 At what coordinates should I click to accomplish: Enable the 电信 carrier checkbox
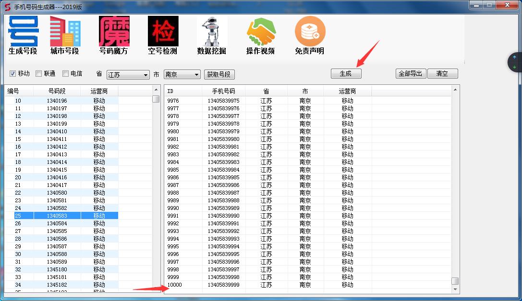65,74
